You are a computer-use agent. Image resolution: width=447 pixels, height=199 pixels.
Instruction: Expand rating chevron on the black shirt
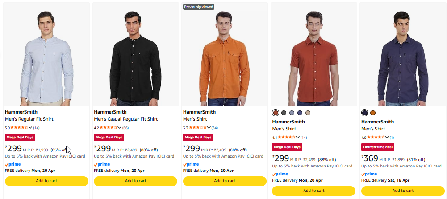[x=120, y=128]
